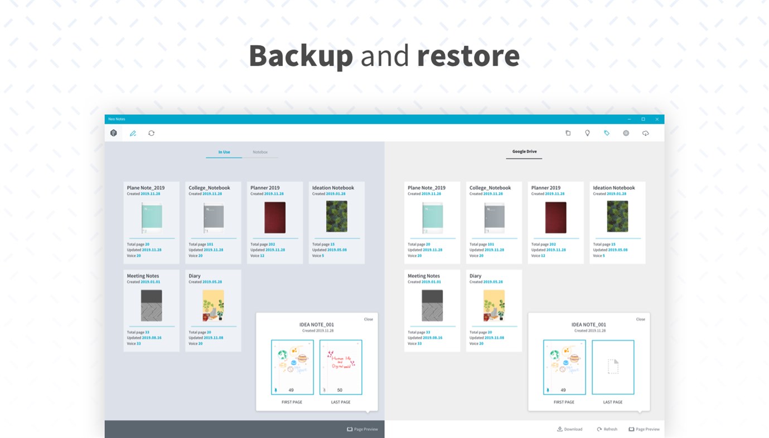Select the pen tool icon
Viewport: 769px width, 438px height.
pyautogui.click(x=132, y=132)
